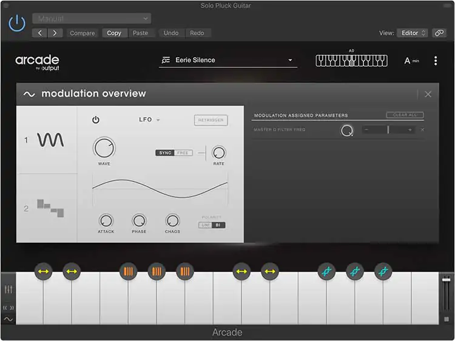455x341 pixels.
Task: Select Sync rate mode
Action: [165, 153]
